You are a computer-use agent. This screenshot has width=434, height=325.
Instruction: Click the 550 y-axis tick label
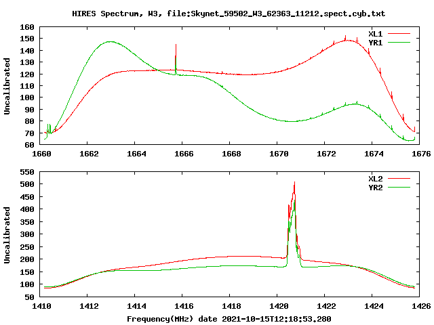pyautogui.click(x=27, y=172)
